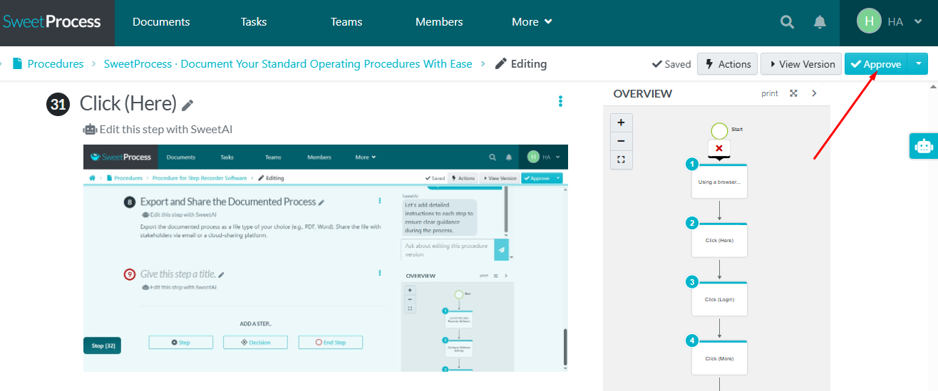Go to Members tab

[439, 22]
